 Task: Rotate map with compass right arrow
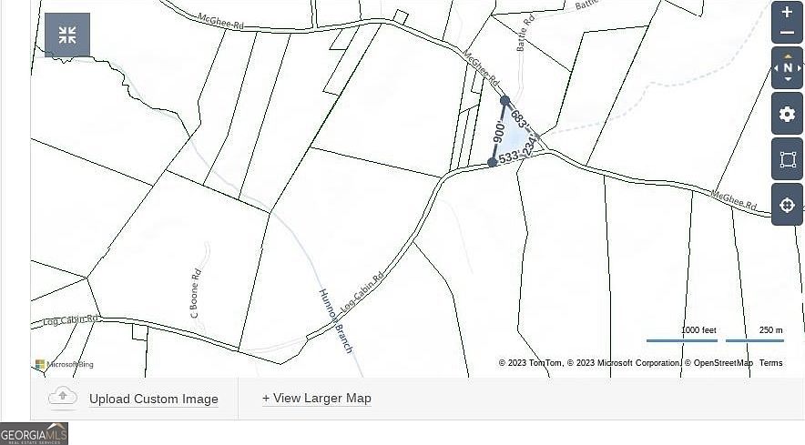(800, 67)
